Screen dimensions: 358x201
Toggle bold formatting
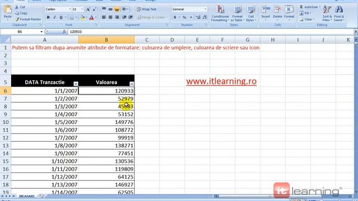pos(48,17)
